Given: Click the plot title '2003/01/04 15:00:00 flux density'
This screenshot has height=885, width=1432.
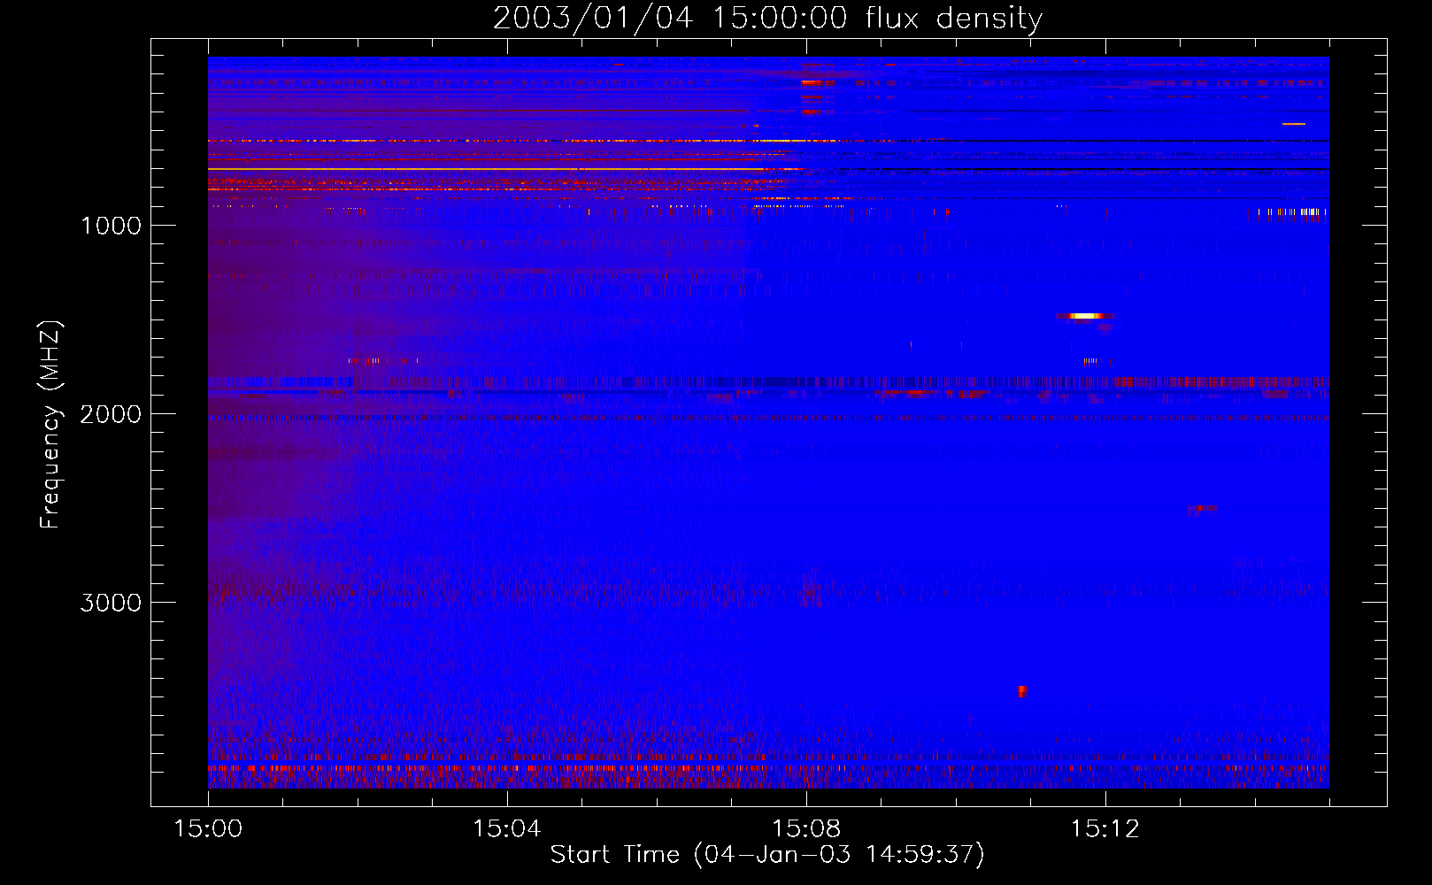Looking at the screenshot, I should 767,18.
